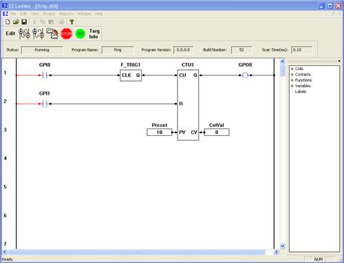The width and height of the screenshot is (344, 263).
Task: Click the Paste clipboard icon
Action: pyautogui.click(x=51, y=22)
